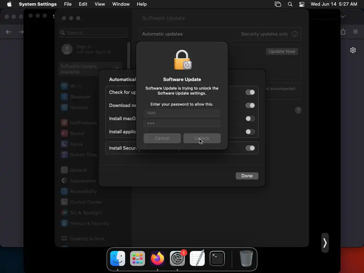The width and height of the screenshot is (364, 273).
Task: Click the help question mark button
Action: tap(298, 110)
